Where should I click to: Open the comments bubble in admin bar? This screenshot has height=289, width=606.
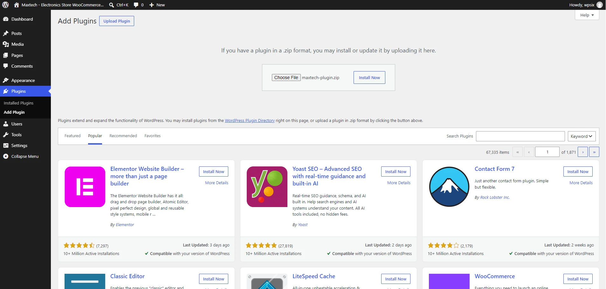pyautogui.click(x=139, y=5)
